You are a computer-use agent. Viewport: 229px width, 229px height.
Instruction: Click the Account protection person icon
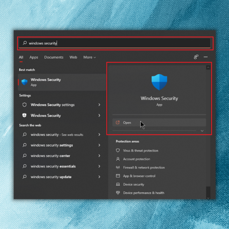[118, 159]
